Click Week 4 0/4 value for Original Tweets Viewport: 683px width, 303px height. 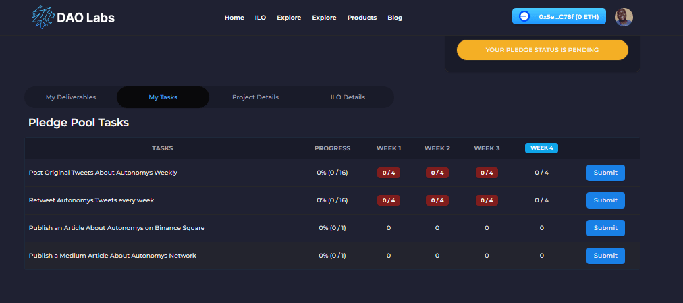coord(542,173)
